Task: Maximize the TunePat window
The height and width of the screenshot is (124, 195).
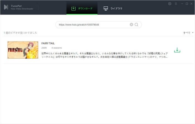Action: pos(187,4)
